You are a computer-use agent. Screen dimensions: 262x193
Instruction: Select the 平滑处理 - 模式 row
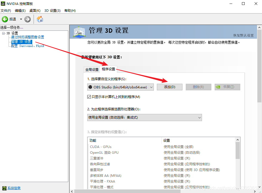coord(161,187)
